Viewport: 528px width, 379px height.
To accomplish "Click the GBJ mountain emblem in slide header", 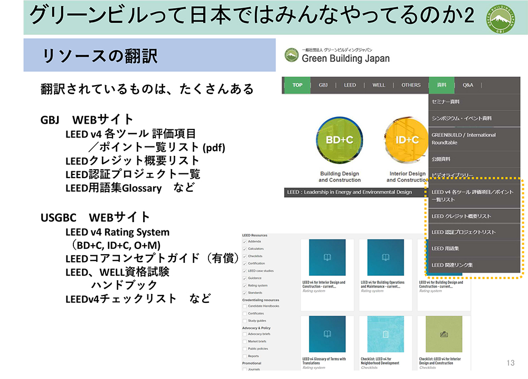I will [x=501, y=19].
